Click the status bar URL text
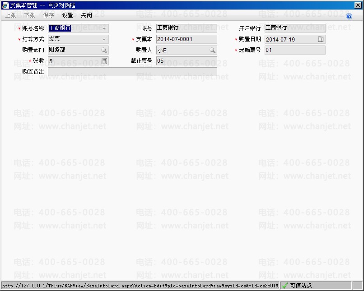Image resolution: width=364 pixels, height=291 pixels. [x=140, y=286]
